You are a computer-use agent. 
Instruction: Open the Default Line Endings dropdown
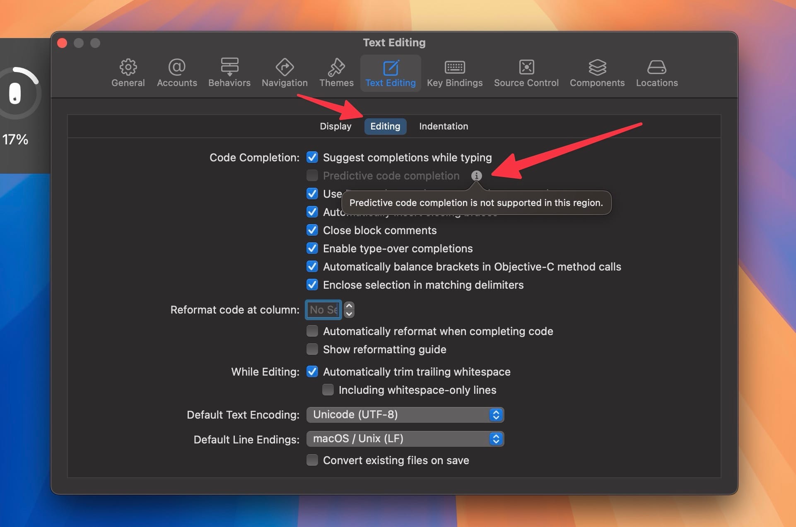pyautogui.click(x=405, y=439)
